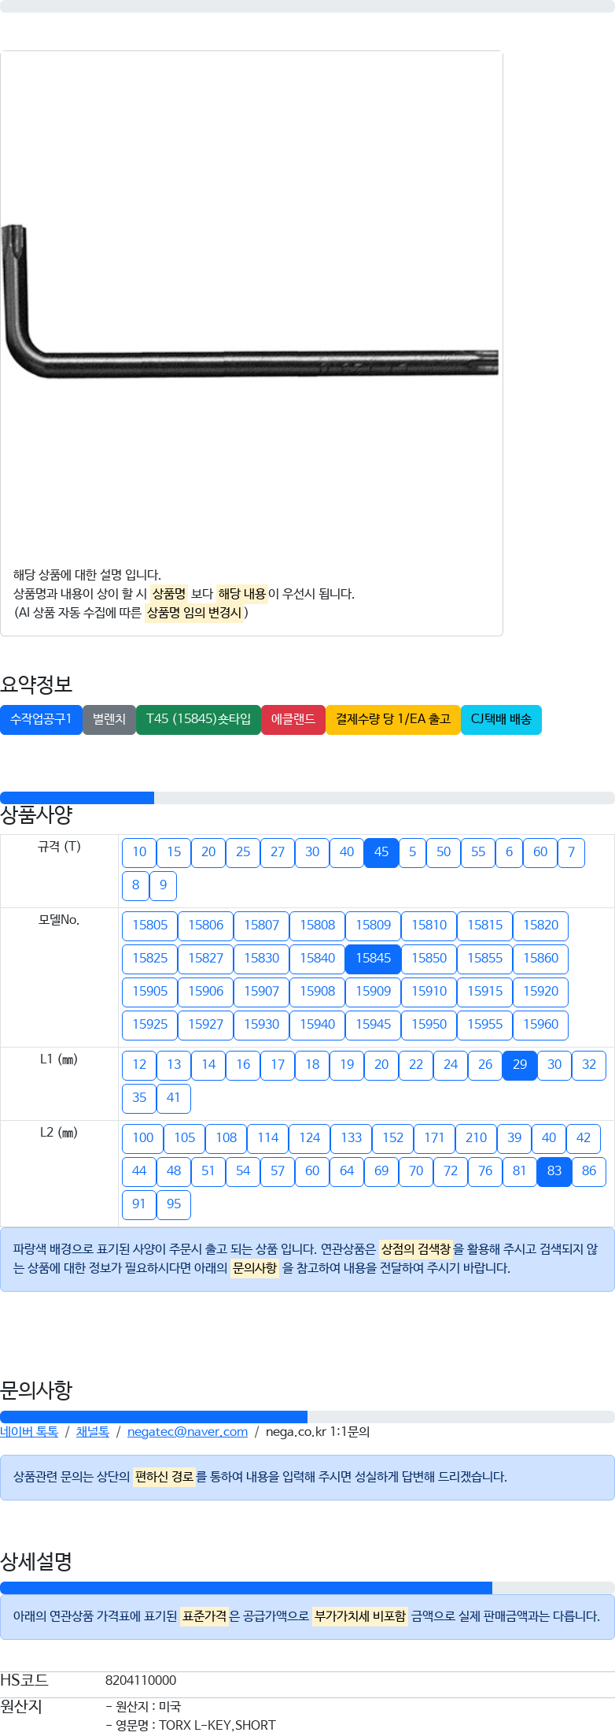Image resolution: width=615 pixels, height=1736 pixels.
Task: Open the 네이버 톡톡 link
Action: click(x=29, y=1432)
